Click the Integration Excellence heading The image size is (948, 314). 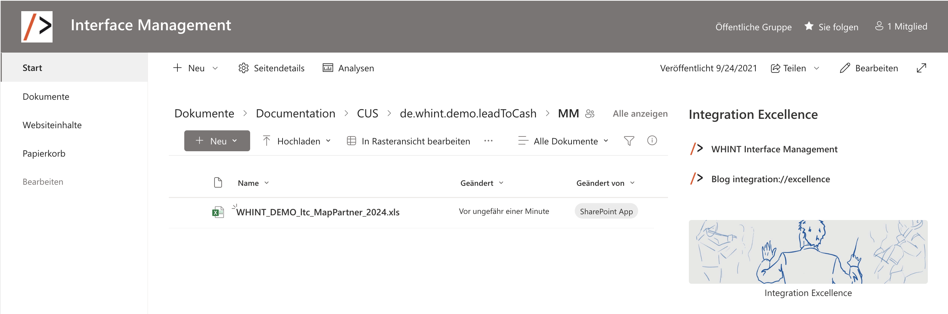coord(753,115)
